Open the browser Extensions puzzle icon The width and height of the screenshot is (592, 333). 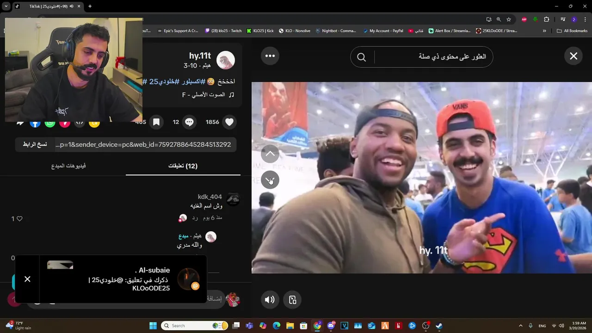pyautogui.click(x=546, y=19)
